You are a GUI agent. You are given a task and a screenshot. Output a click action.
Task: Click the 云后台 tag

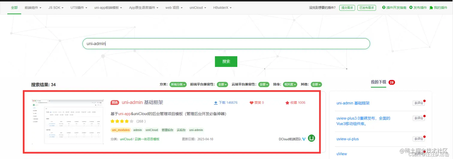181,130
